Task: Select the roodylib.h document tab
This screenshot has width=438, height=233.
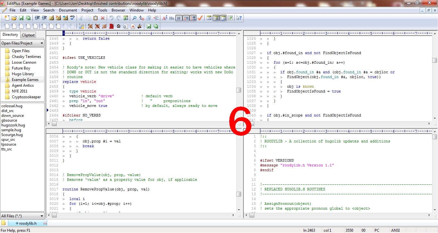Action: pyautogui.click(x=28, y=223)
